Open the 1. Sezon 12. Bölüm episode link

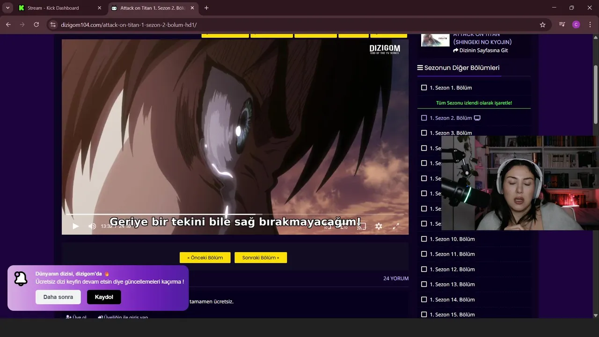click(452, 269)
